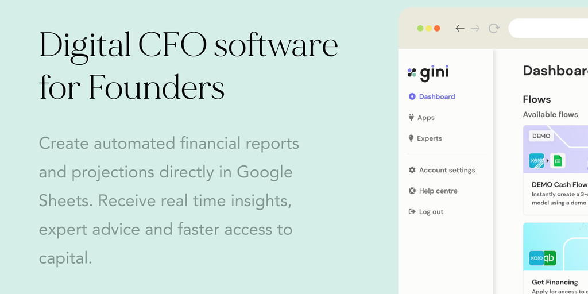Click the Account settings gear icon

pyautogui.click(x=412, y=170)
